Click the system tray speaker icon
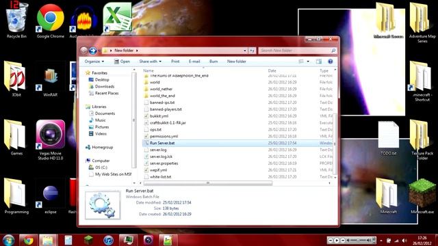The image size is (438, 246). point(404,241)
